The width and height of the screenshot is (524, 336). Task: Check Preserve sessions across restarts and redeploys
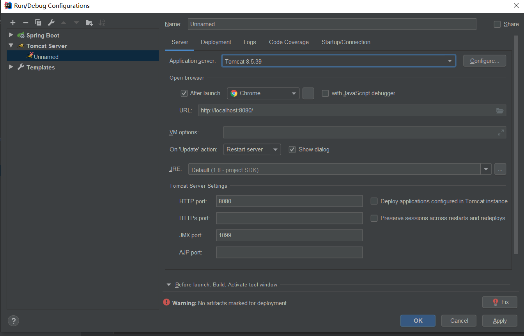point(374,218)
